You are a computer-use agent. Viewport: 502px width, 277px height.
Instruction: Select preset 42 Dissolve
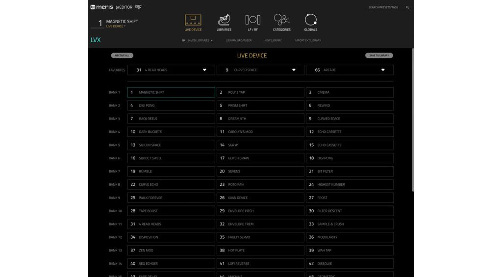click(x=350, y=264)
